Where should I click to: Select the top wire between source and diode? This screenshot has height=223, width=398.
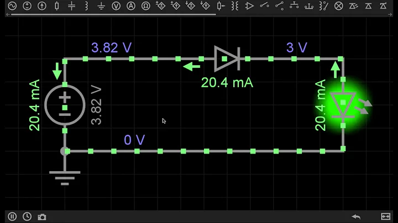pos(140,59)
